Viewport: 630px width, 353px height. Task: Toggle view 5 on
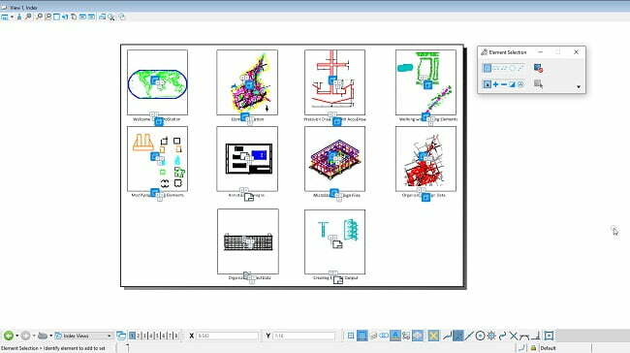[x=157, y=336]
